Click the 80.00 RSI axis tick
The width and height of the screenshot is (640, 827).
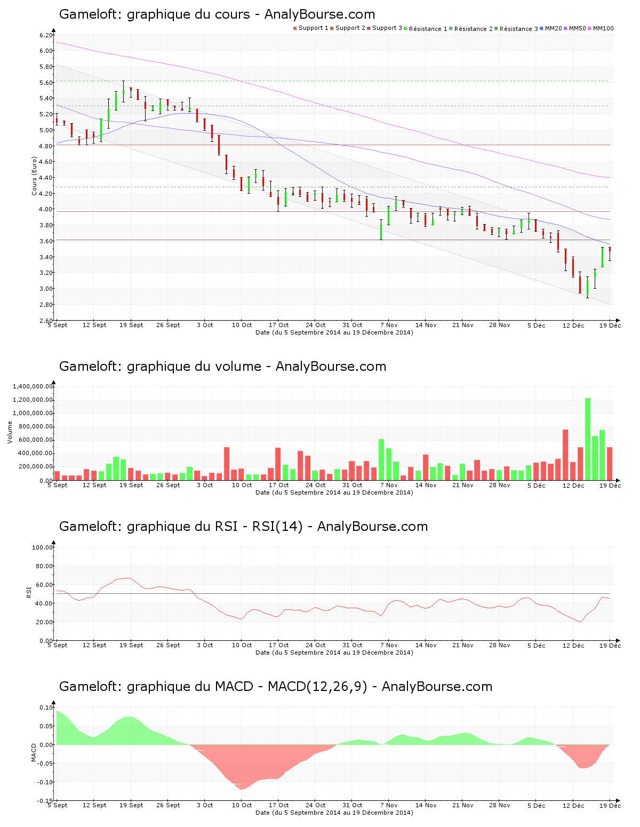pos(44,566)
